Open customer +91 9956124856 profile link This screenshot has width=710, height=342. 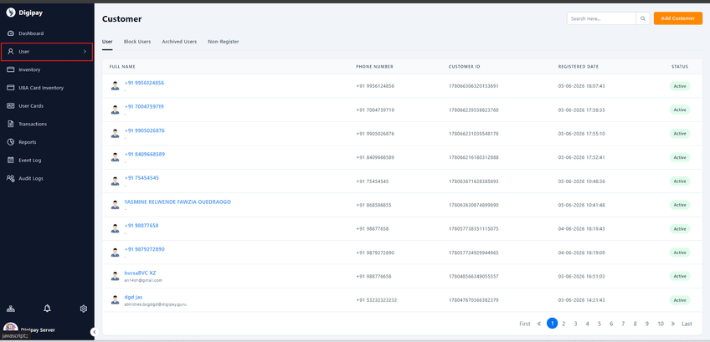[x=145, y=83]
